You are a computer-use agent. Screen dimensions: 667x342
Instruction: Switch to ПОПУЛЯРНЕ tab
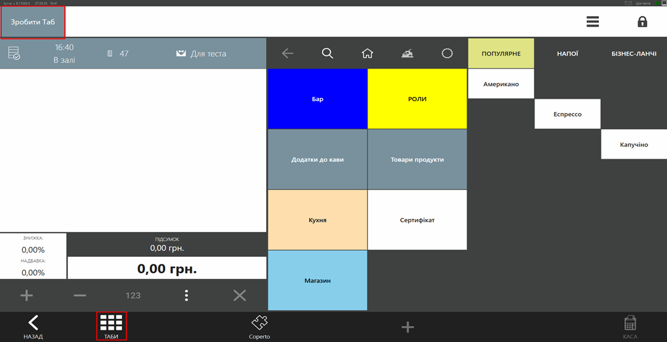tap(501, 54)
